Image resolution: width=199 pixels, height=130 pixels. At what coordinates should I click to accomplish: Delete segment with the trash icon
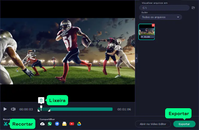coord(41,100)
